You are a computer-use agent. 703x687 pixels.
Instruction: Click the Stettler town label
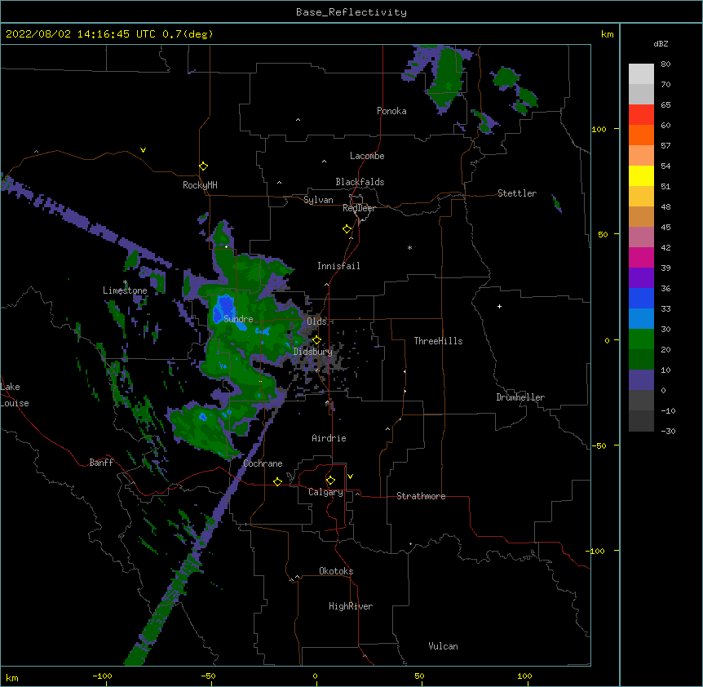(x=517, y=193)
